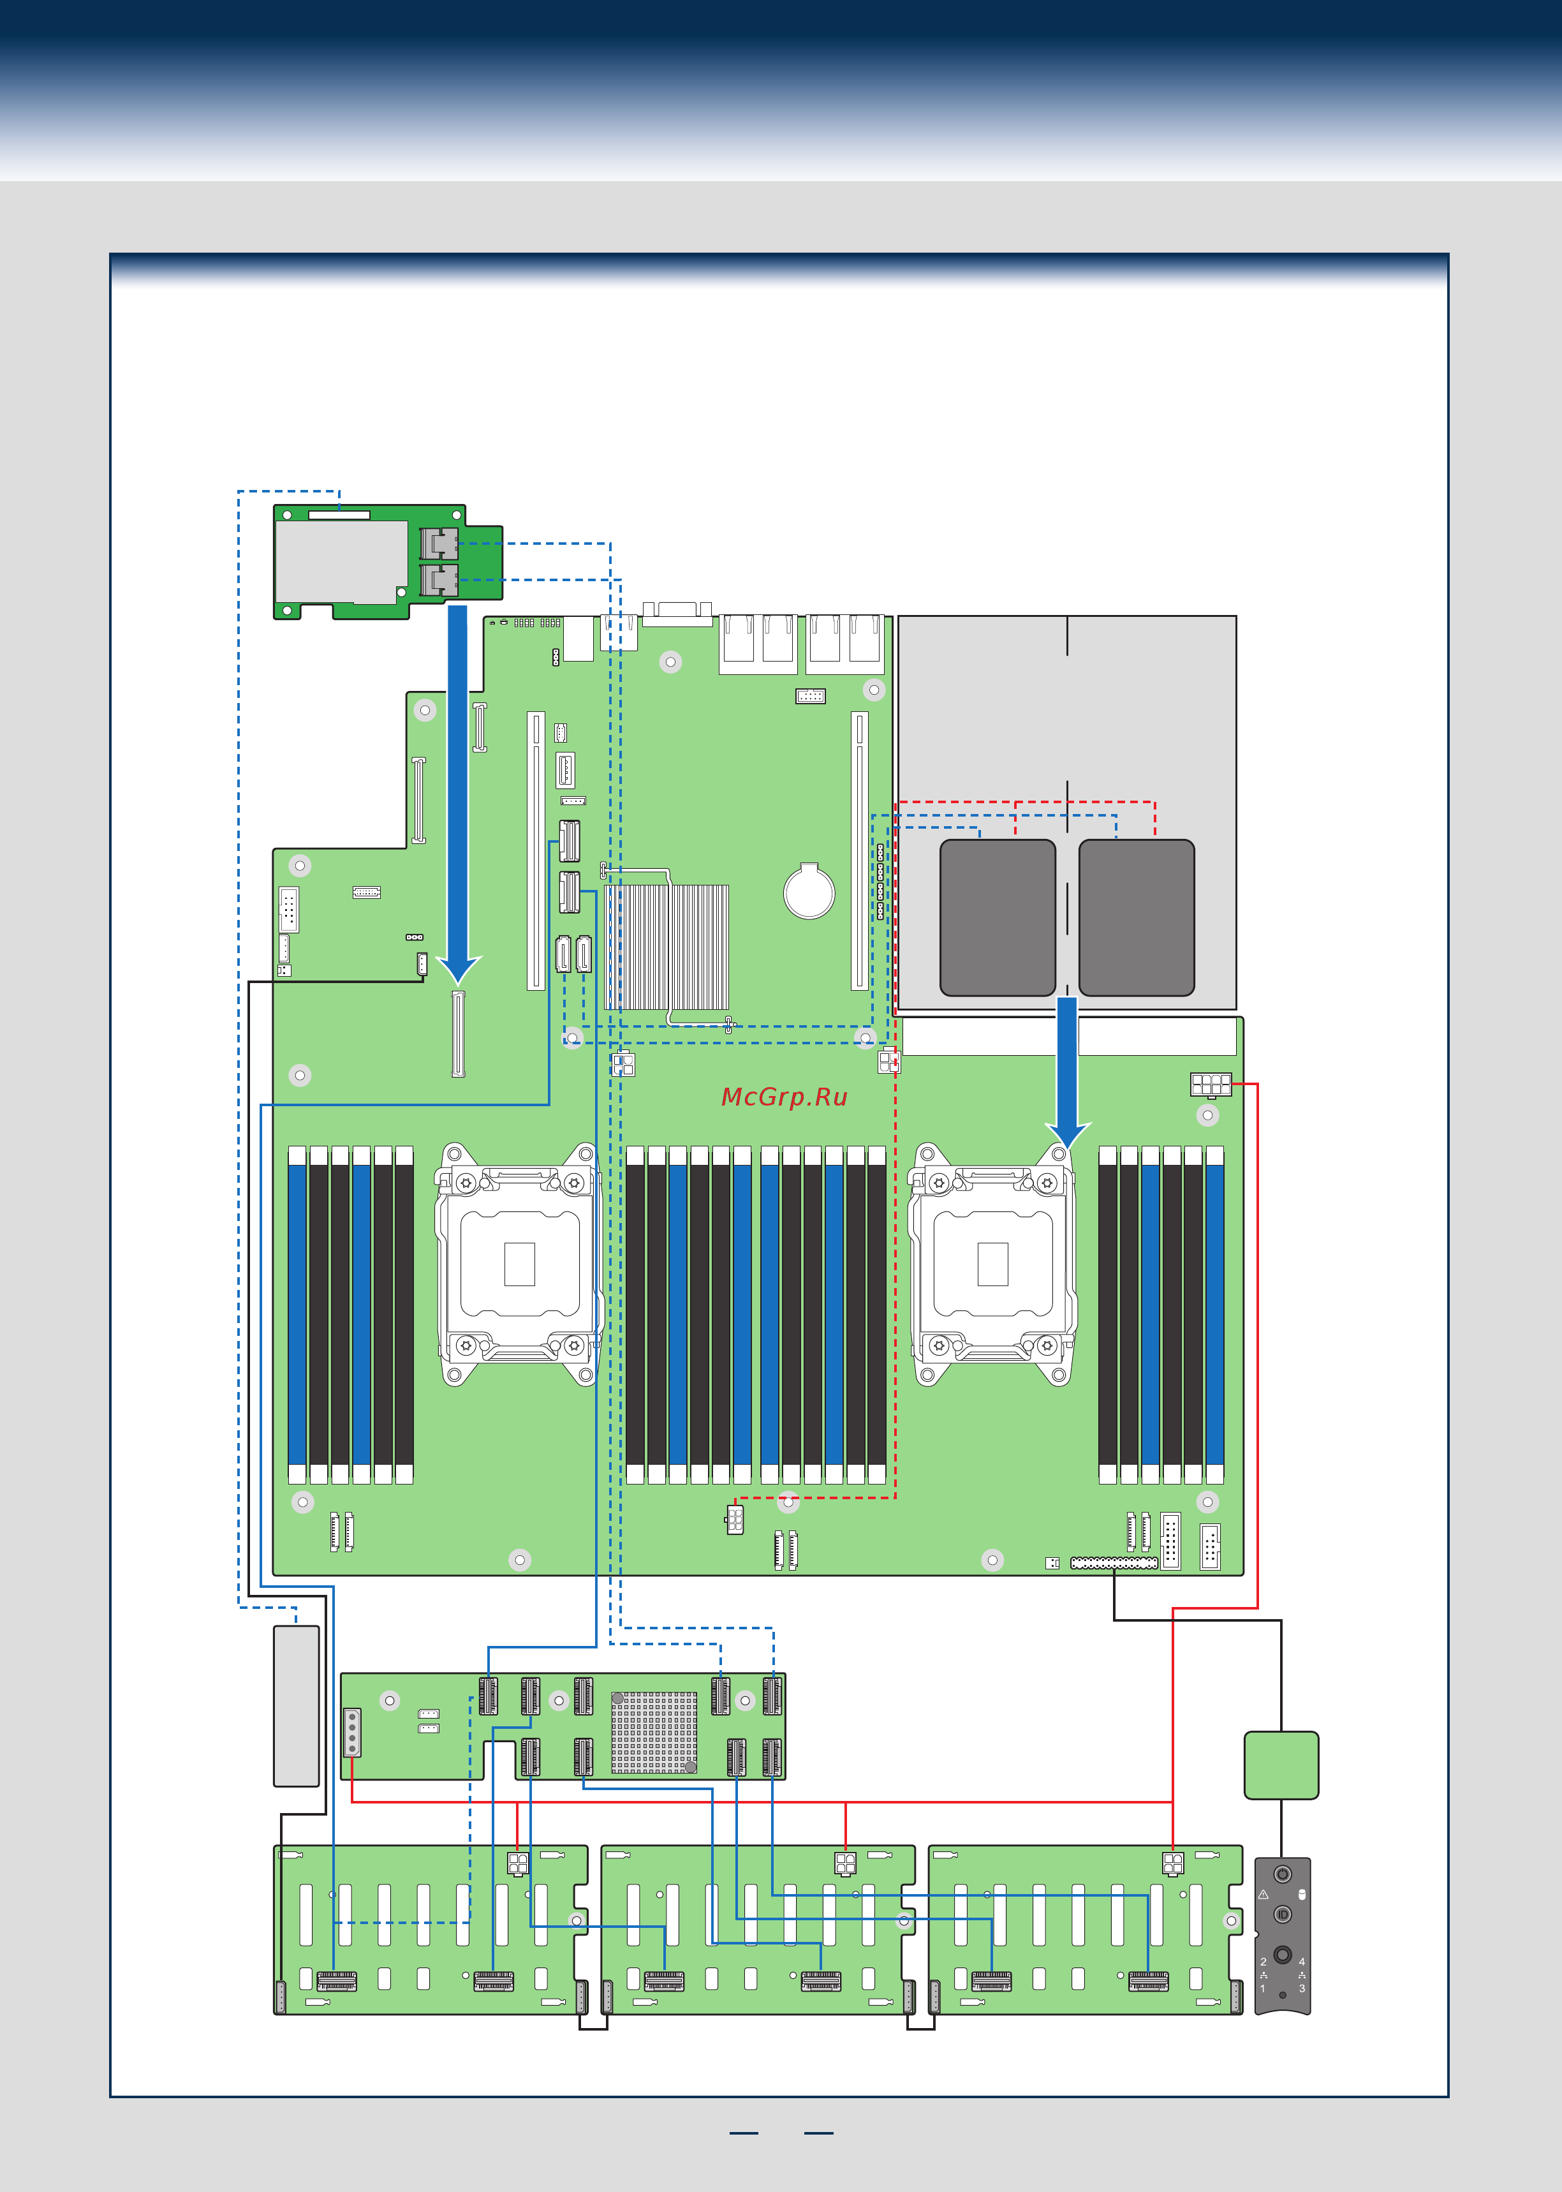The width and height of the screenshot is (1562, 2192).
Task: Click the network icon beside numbers 2 and 1
Action: (x=1264, y=1976)
